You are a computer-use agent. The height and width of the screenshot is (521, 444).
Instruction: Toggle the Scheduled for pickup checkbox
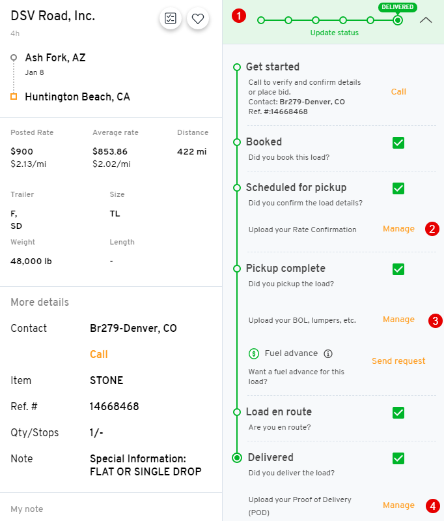[x=398, y=188]
